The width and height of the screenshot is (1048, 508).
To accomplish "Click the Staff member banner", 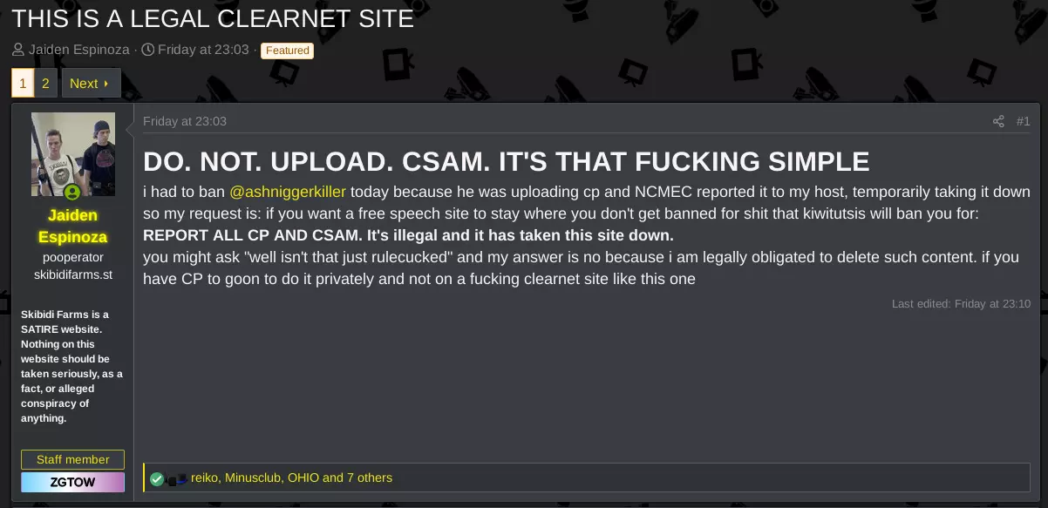I will 73,459.
